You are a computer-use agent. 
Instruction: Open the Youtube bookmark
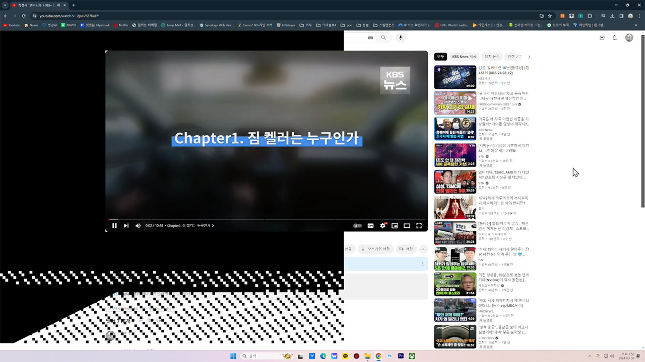[12, 25]
